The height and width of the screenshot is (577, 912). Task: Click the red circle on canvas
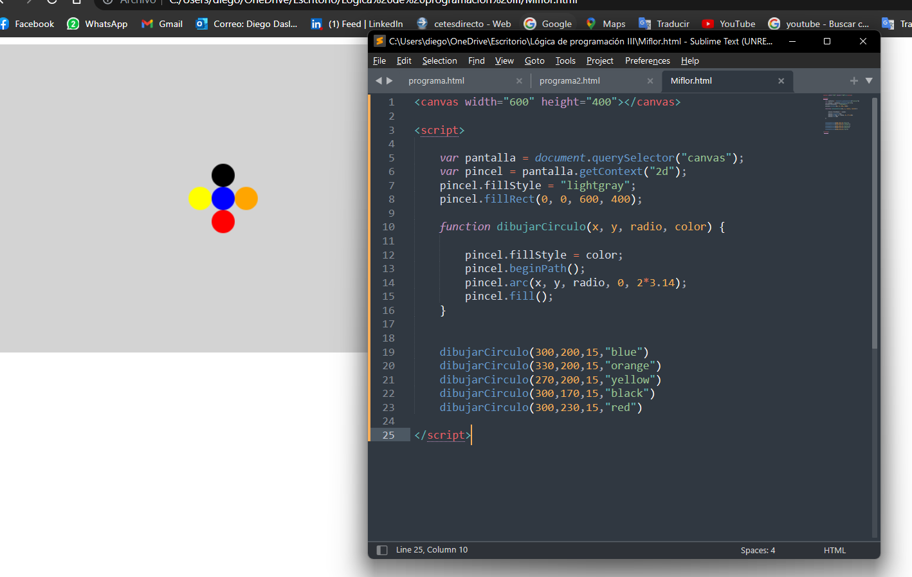223,222
